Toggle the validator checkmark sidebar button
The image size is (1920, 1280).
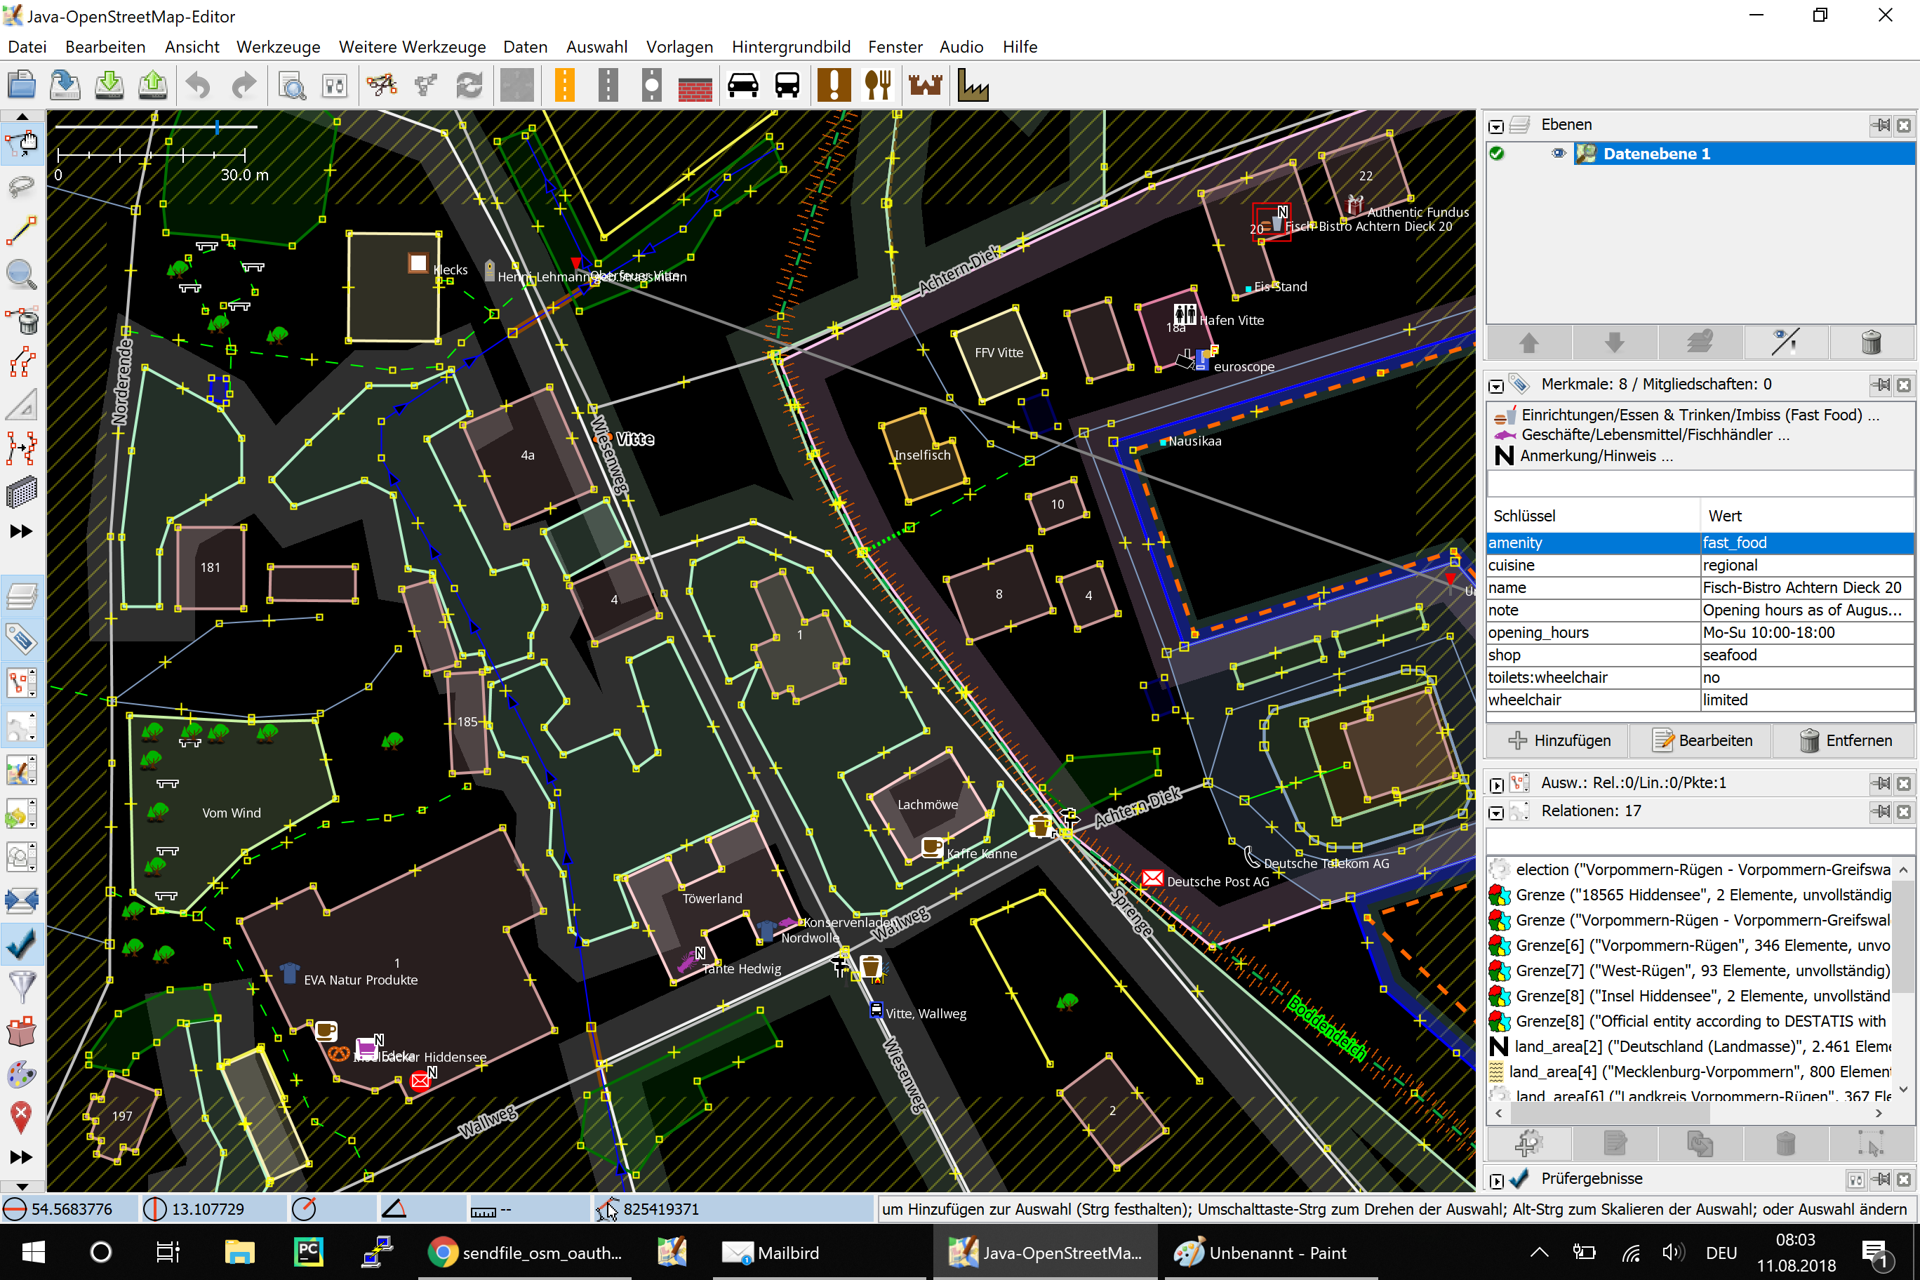[21, 944]
